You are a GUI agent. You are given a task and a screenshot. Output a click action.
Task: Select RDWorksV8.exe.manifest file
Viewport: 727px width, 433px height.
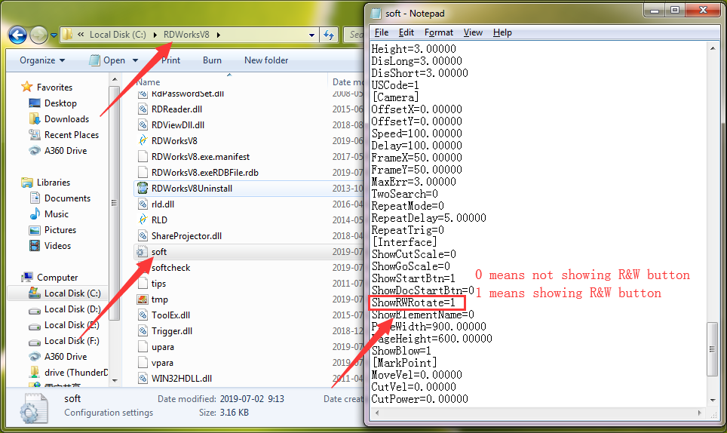[x=201, y=157]
